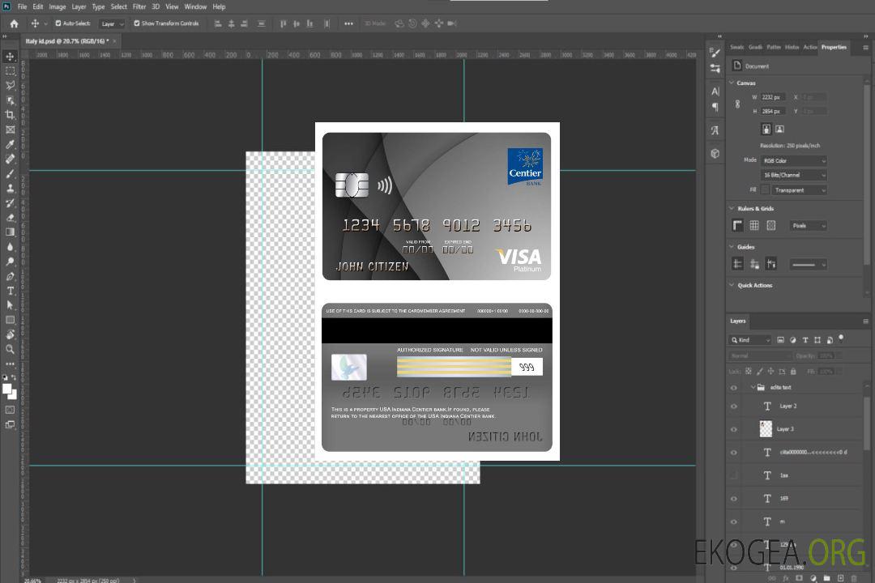This screenshot has width=875, height=583.
Task: Select the Crop tool
Action: click(10, 115)
